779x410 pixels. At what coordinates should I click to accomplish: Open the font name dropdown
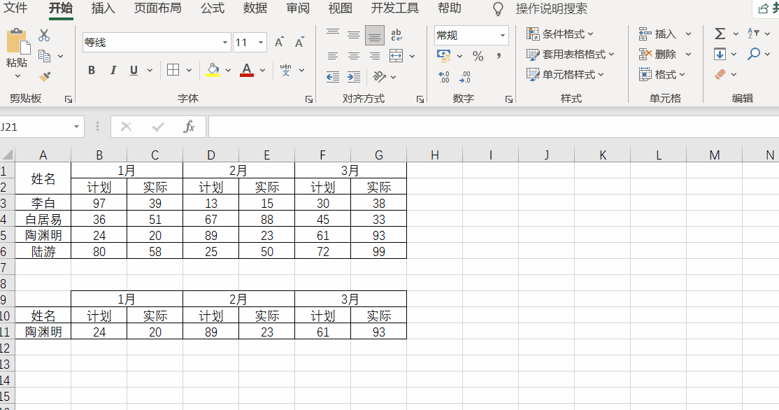225,42
